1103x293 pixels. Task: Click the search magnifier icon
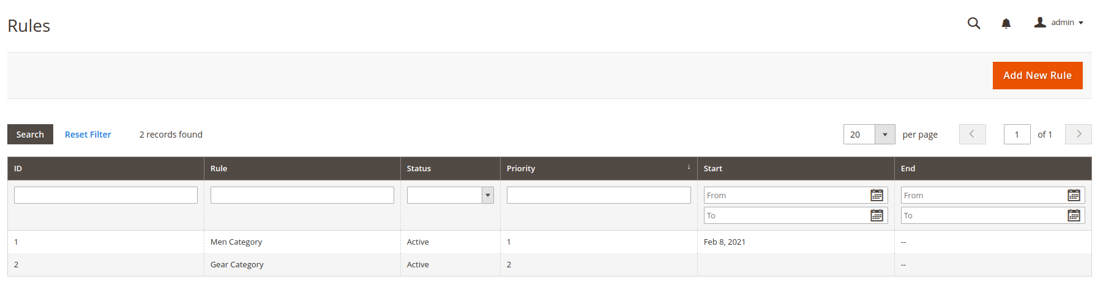coord(973,23)
